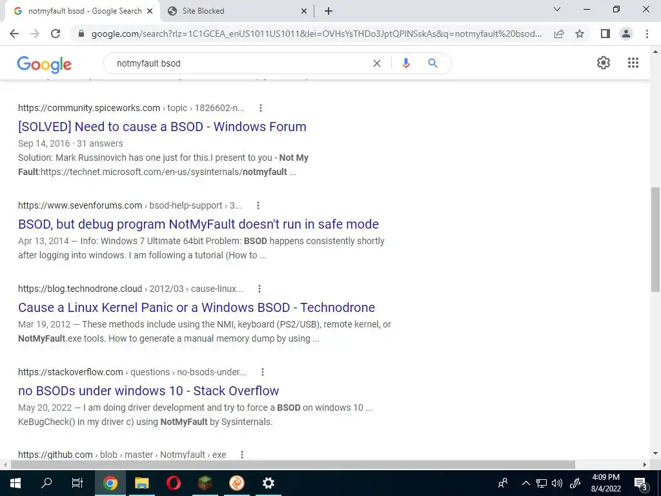Open the tab search chevron
Screen dimensions: 661x496
pyautogui.click(x=557, y=9)
